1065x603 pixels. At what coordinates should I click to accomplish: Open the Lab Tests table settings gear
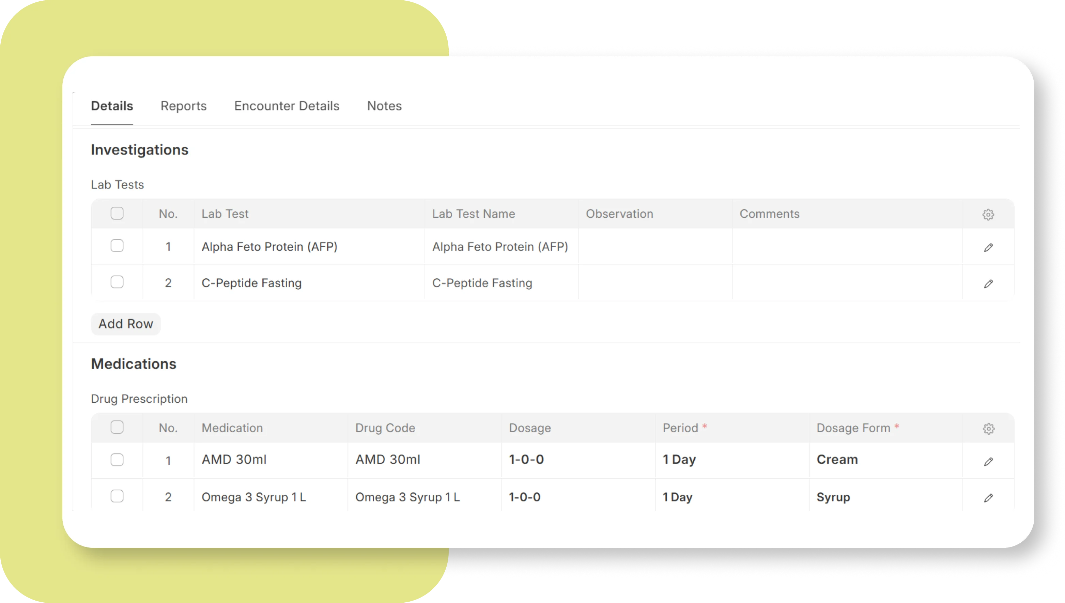[x=988, y=215]
